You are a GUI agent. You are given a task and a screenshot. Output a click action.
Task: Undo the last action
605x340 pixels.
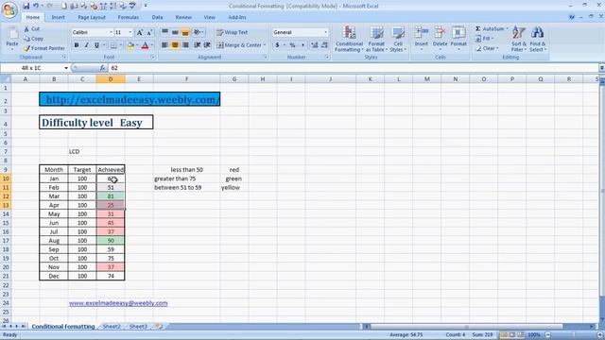[36, 6]
